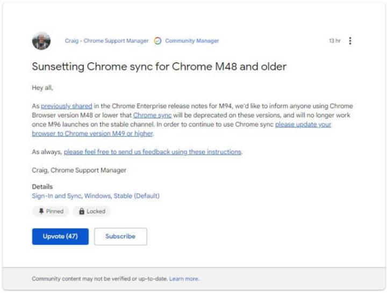Click the padlock icon in Locked chip
The height and width of the screenshot is (293, 387).
pyautogui.click(x=82, y=211)
